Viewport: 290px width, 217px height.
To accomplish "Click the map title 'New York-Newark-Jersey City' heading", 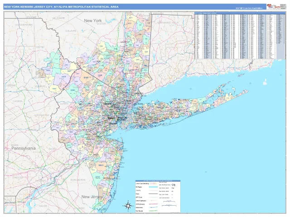I will pyautogui.click(x=61, y=7).
